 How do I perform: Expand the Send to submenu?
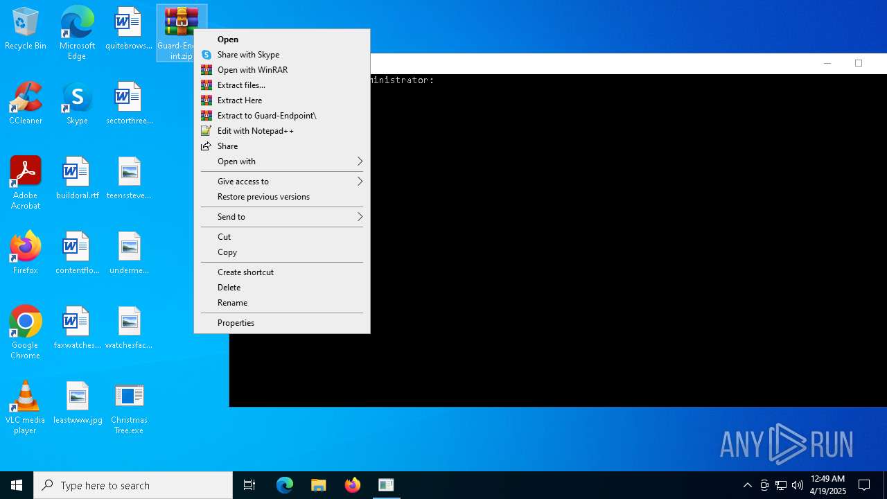(282, 217)
